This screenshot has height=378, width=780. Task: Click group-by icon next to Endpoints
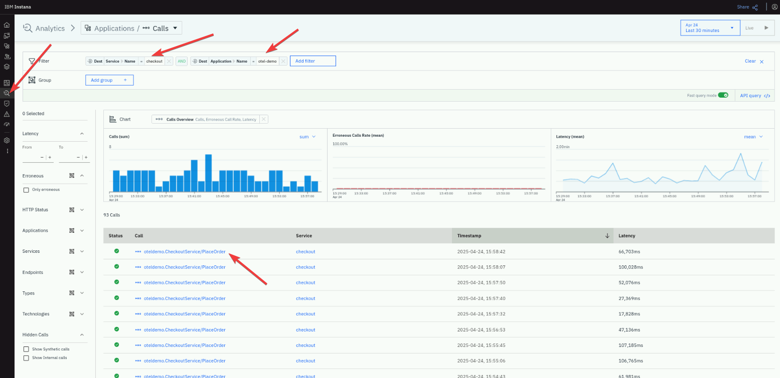[72, 272]
